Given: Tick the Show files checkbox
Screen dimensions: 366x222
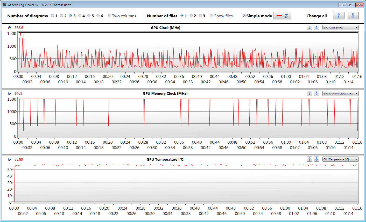Looking at the screenshot, I should click(x=212, y=16).
